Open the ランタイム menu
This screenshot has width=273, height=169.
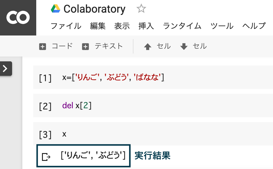182,26
